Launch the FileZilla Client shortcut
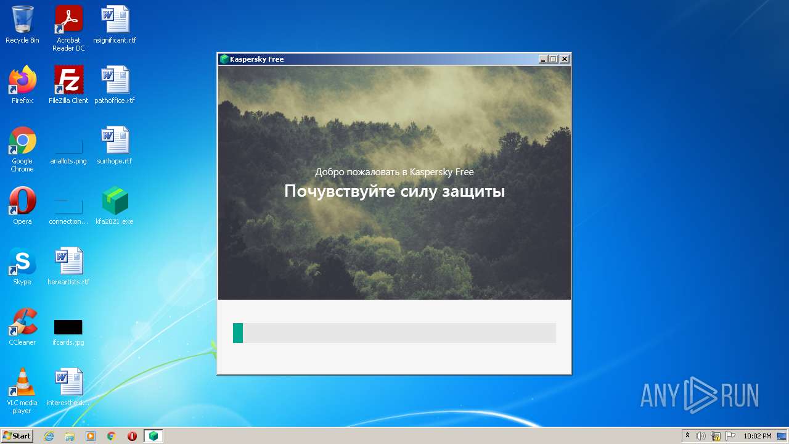 click(68, 85)
